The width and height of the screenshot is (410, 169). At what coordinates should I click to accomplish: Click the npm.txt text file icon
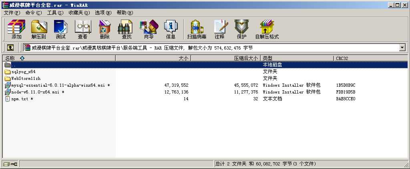coord(7,99)
